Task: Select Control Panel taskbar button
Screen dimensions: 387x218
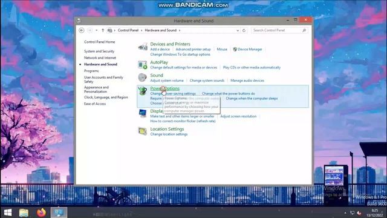Action: click(x=59, y=213)
